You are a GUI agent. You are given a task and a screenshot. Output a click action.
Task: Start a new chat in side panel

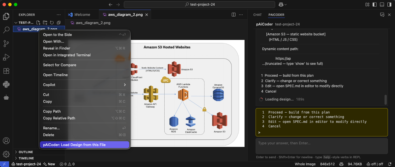(382, 15)
